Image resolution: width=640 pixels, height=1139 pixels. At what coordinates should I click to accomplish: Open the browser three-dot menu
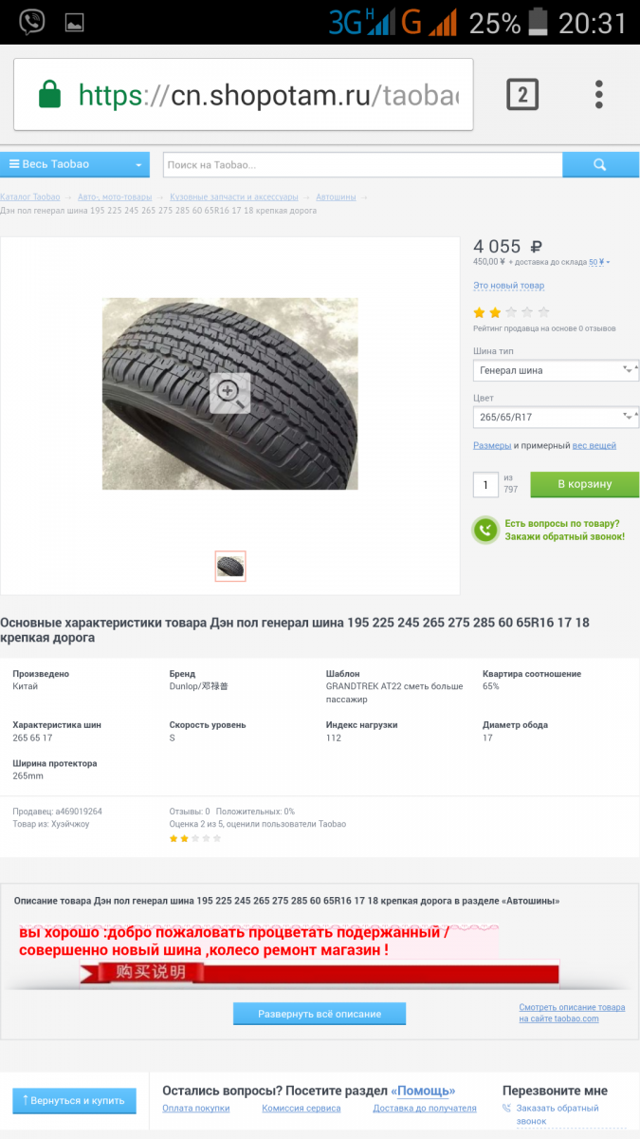[599, 94]
